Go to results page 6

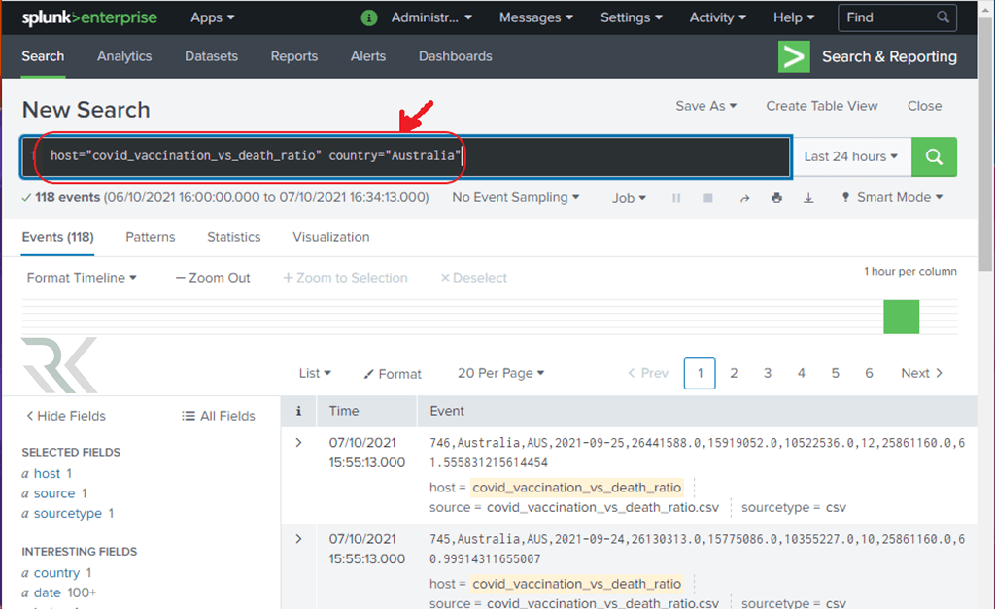point(869,373)
